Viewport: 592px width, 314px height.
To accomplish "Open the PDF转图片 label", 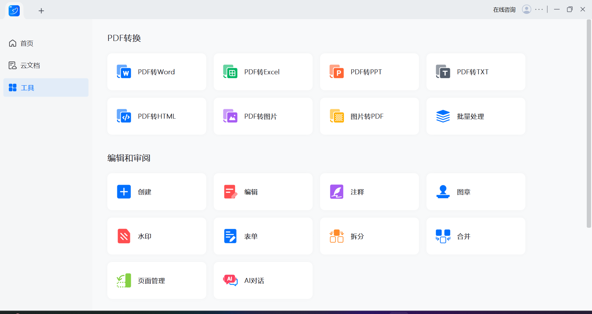I will [x=261, y=116].
